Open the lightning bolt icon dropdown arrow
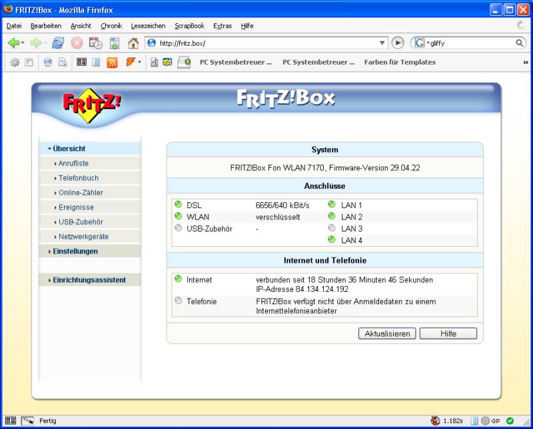The width and height of the screenshot is (533, 429). (139, 62)
